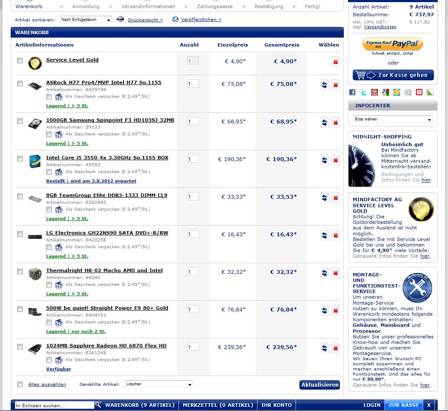The width and height of the screenshot is (448, 411).
Task: Open IHR KONTO in the bottom bar
Action: 277,405
